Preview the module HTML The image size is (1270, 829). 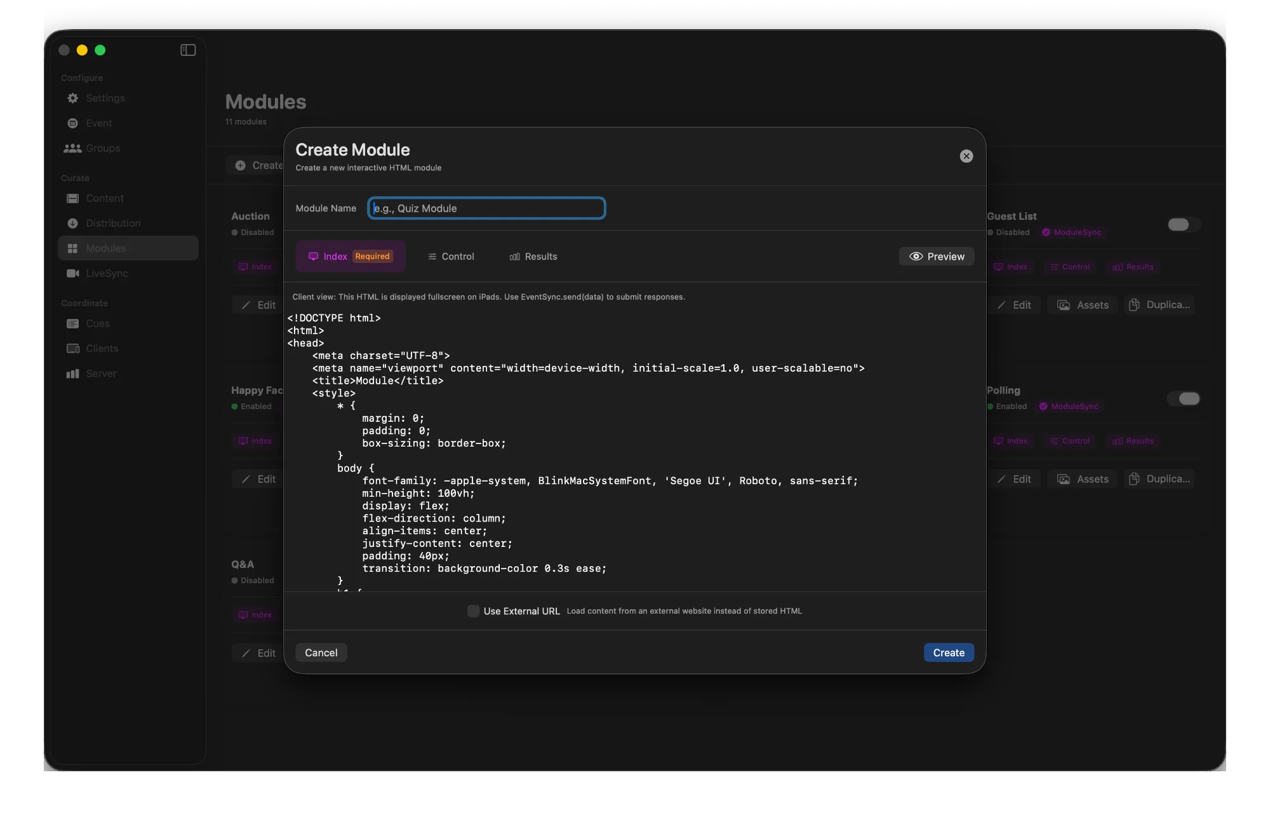pyautogui.click(x=936, y=256)
